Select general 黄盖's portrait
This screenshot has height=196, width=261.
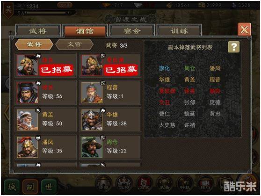point(27,120)
